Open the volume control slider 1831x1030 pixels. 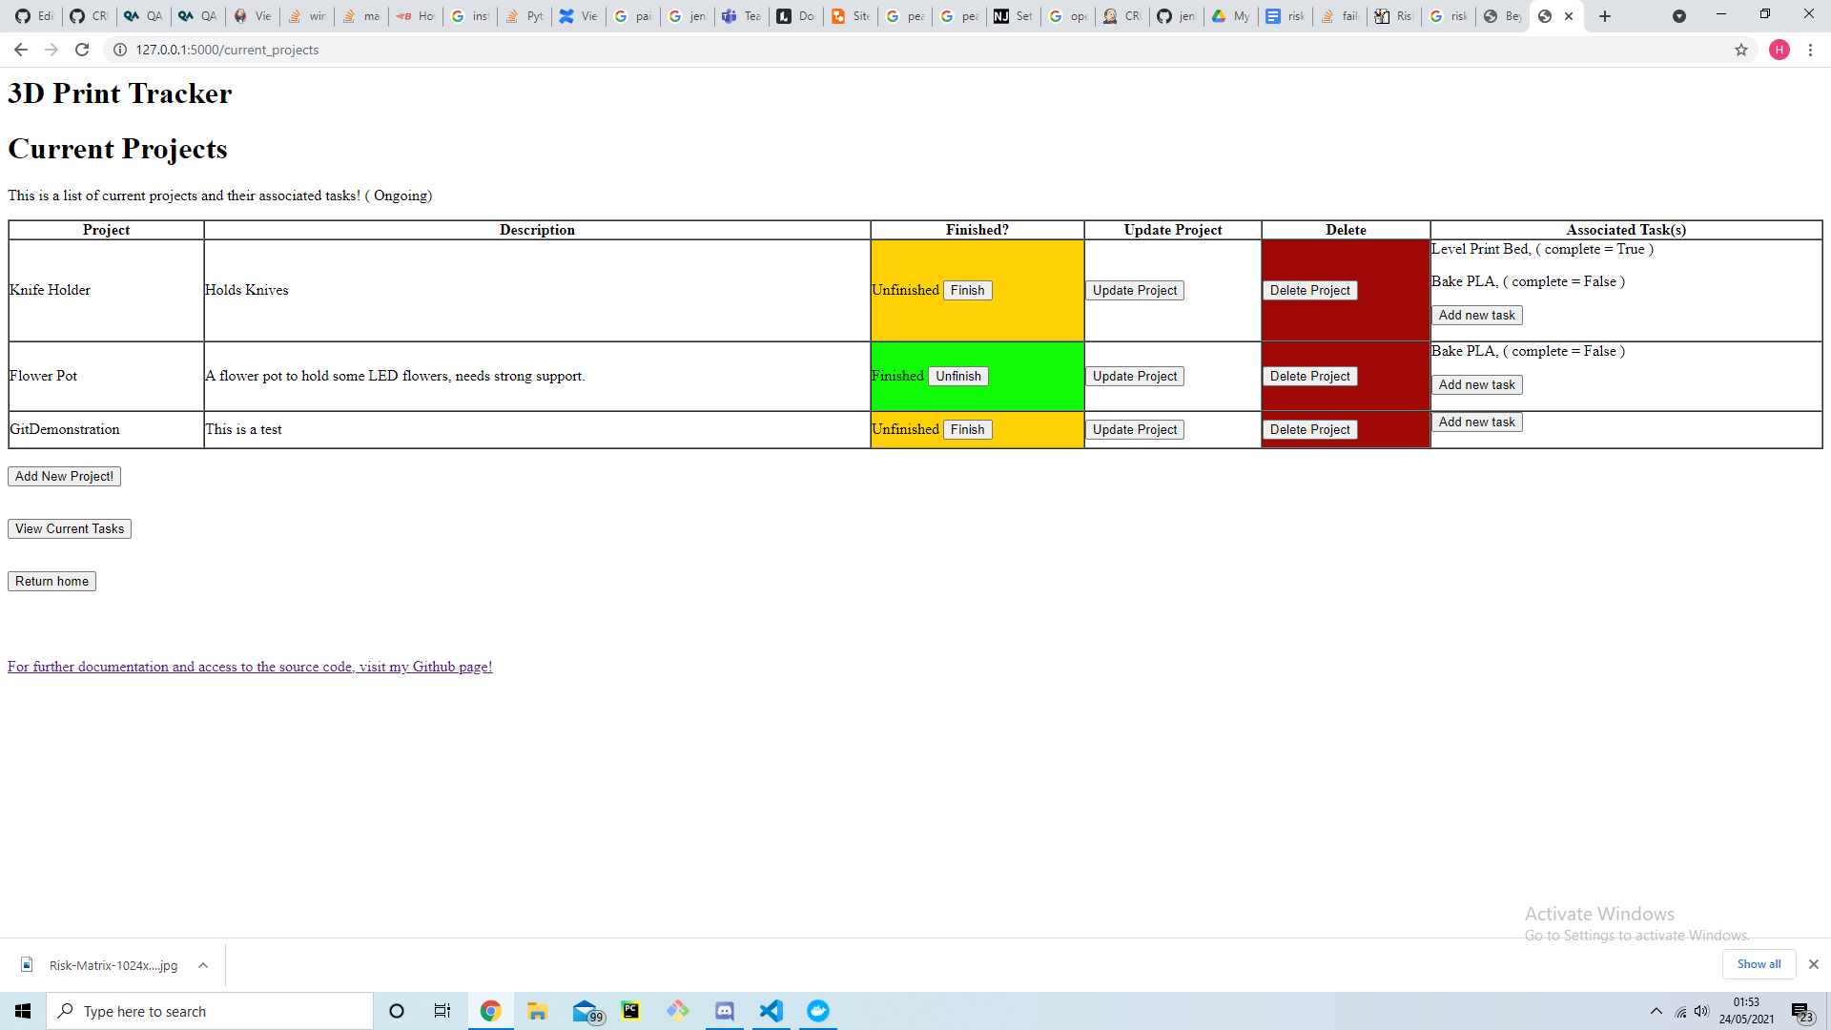tap(1703, 1011)
